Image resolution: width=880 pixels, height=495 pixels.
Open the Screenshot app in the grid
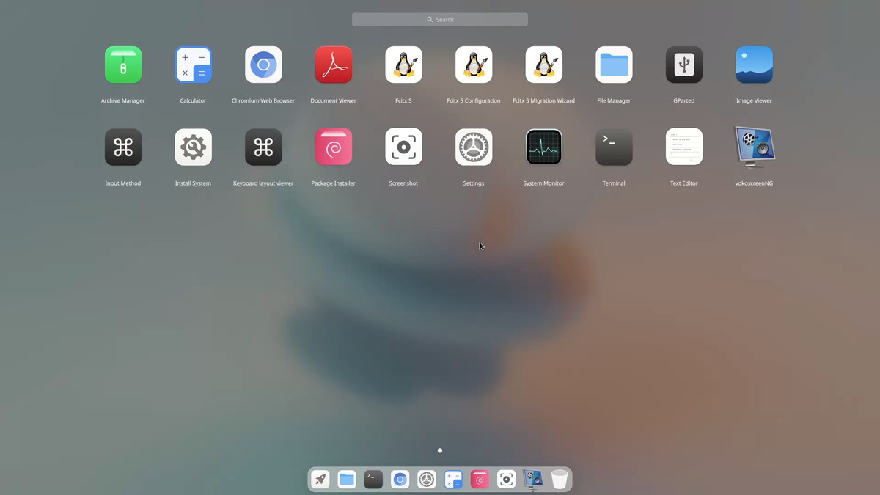pos(403,147)
